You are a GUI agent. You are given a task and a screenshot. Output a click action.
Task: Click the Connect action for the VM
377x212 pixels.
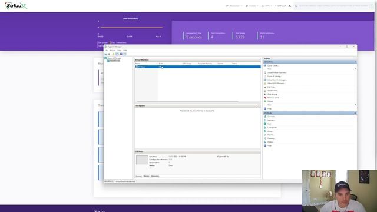click(x=271, y=117)
